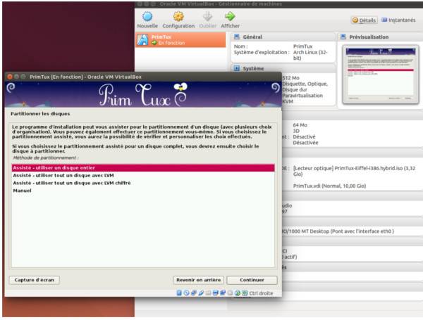Click the green arrow host-key icon beside Ctrl droite
This screenshot has width=423, height=320.
(x=238, y=293)
